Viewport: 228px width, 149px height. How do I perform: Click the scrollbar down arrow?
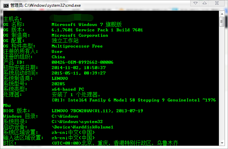click(222, 143)
